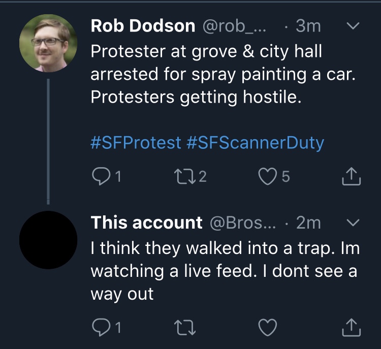
Task: Like Rob Dodson's tweet
Action: click(267, 176)
